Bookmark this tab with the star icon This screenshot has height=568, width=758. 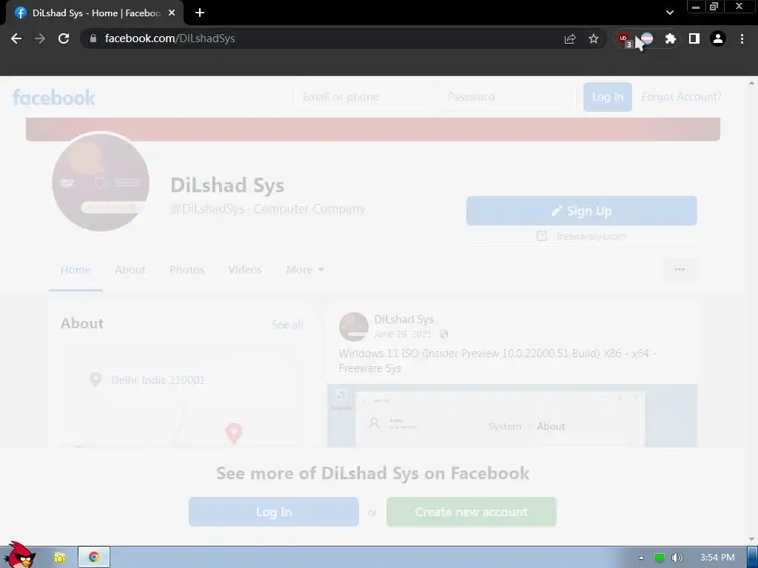click(x=594, y=38)
